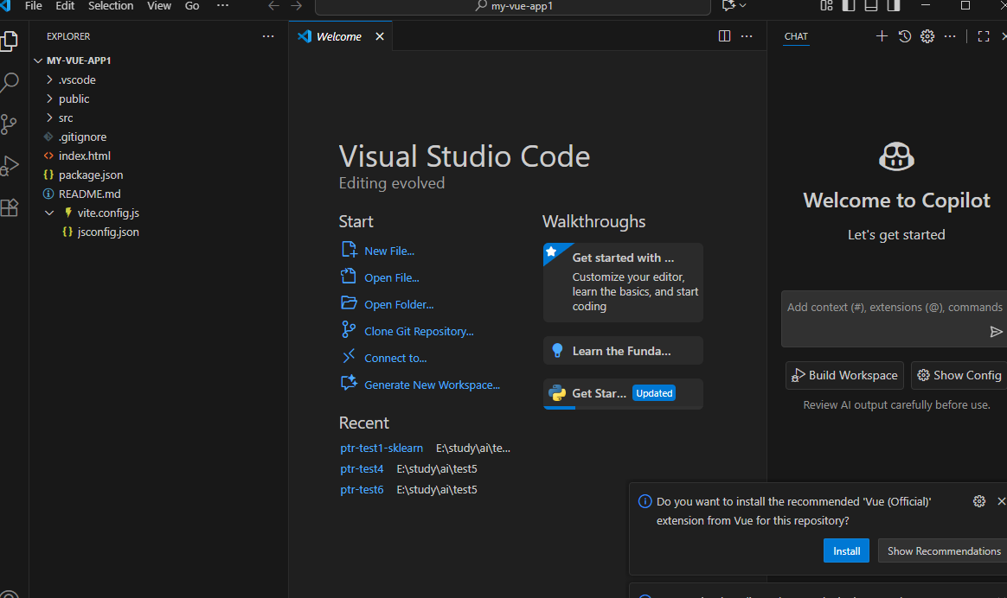This screenshot has height=598, width=1007.
Task: Open the Selection menu
Action: point(111,6)
